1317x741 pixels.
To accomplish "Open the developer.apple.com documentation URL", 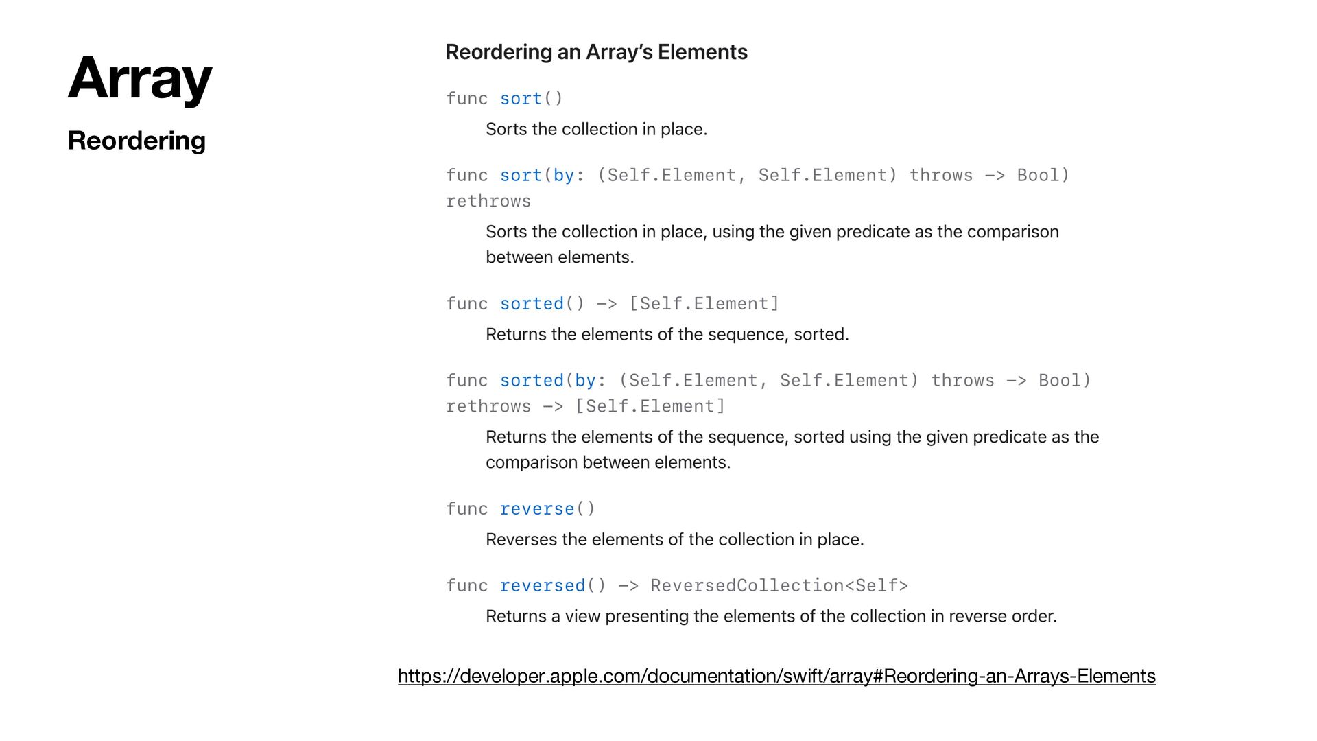I will click(776, 676).
